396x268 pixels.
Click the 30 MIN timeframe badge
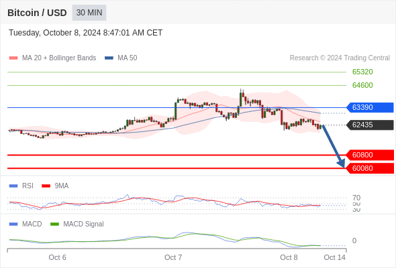(x=89, y=13)
